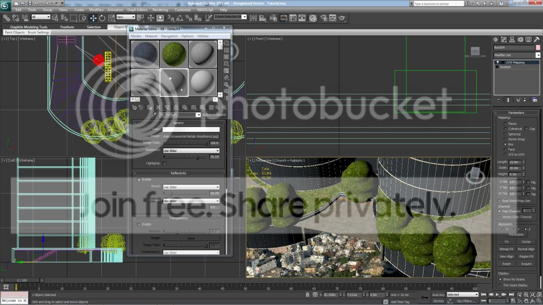The height and width of the screenshot is (305, 543).
Task: Open the Rendering menu
Action: [160, 10]
